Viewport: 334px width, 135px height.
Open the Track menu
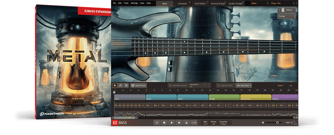(x=126, y=3)
